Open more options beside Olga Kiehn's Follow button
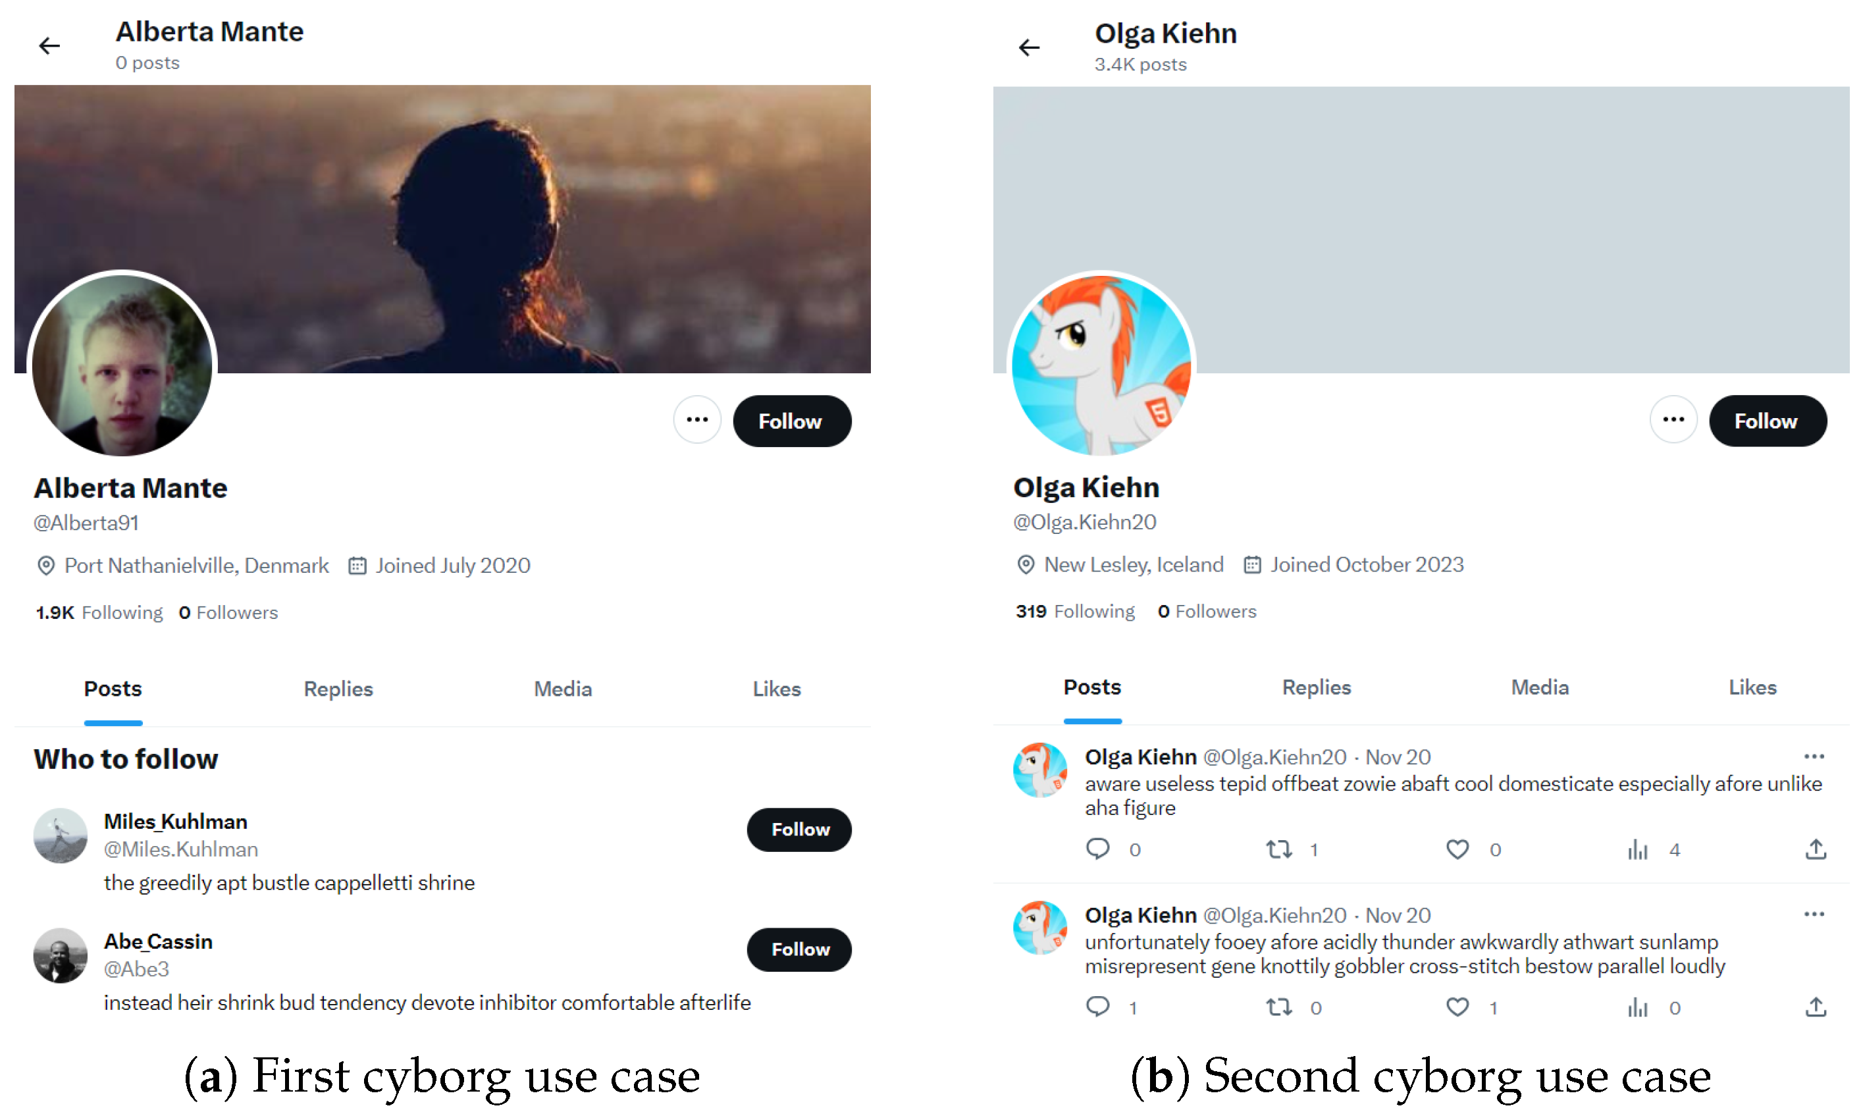The height and width of the screenshot is (1112, 1861). (1673, 419)
